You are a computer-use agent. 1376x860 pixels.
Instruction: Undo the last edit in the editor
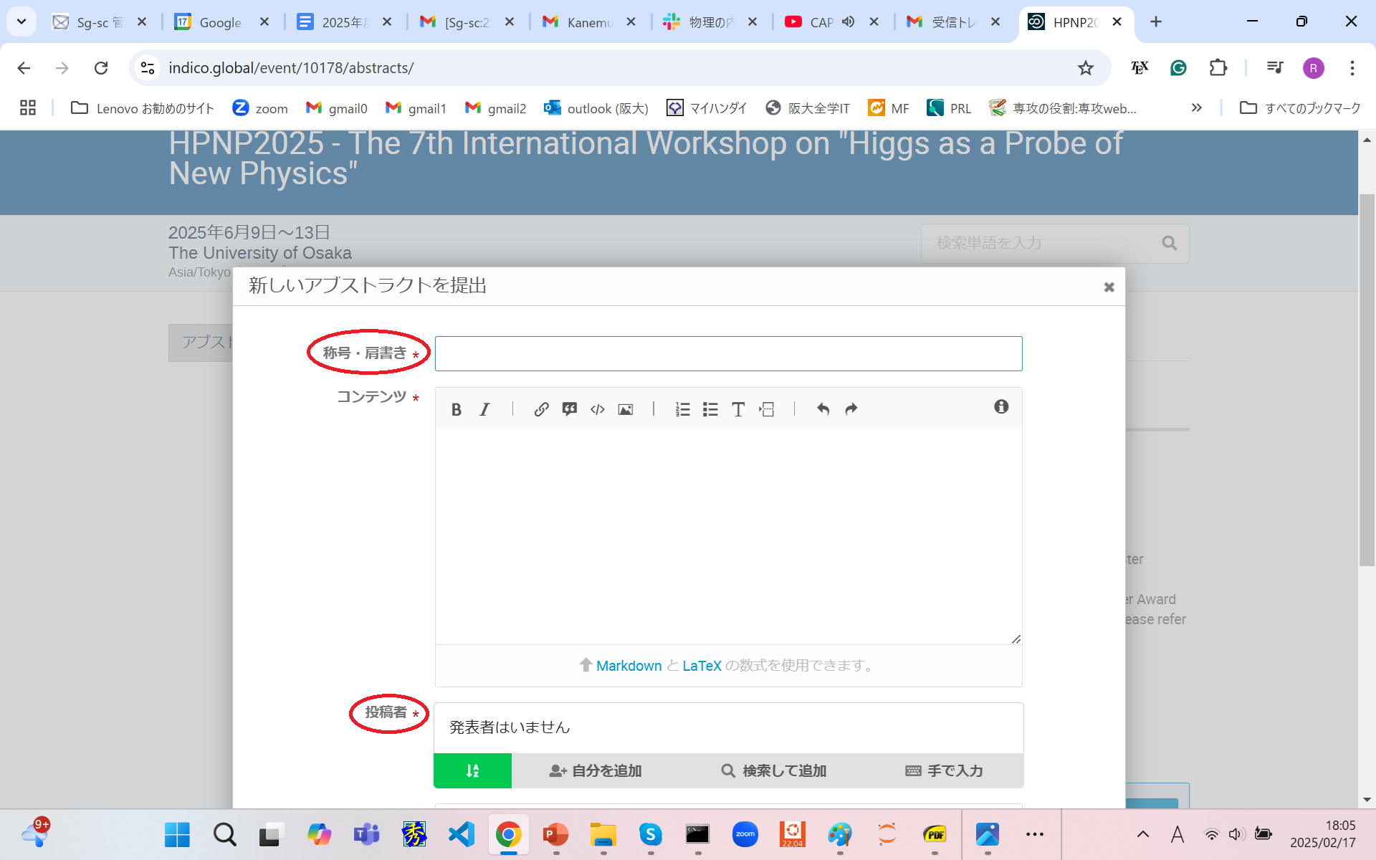[823, 409]
